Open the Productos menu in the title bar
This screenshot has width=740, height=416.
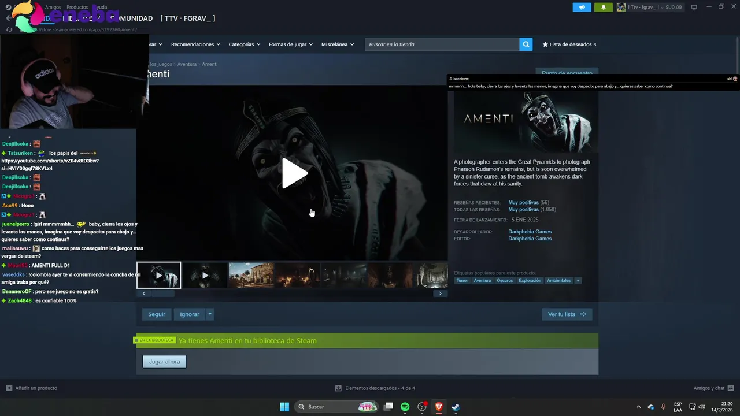click(x=77, y=7)
